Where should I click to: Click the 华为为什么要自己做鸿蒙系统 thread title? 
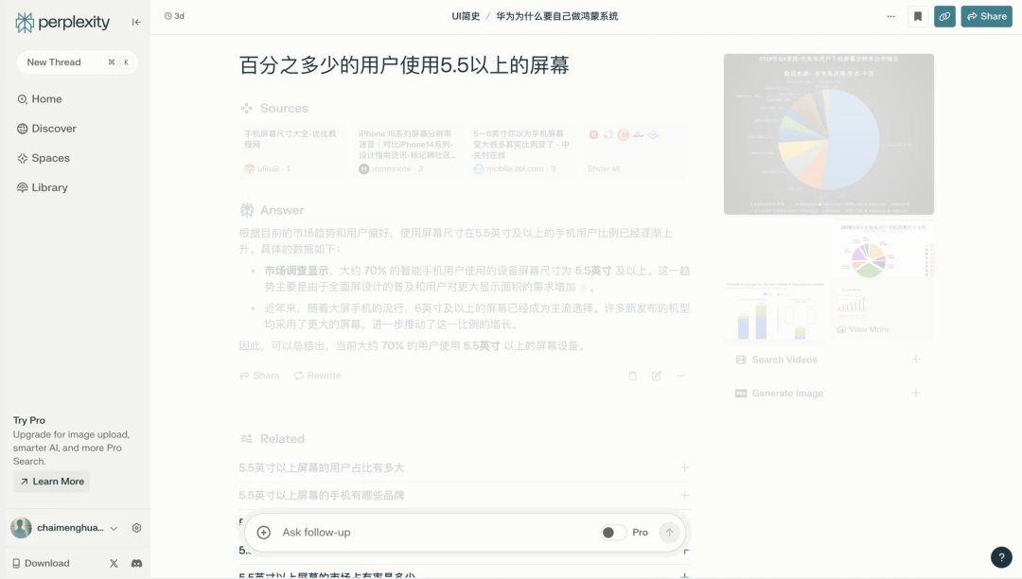[x=556, y=16]
